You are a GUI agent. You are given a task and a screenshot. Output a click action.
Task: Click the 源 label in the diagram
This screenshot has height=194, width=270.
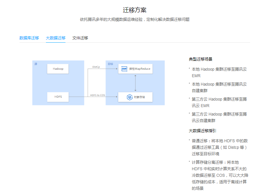[x=36, y=64]
